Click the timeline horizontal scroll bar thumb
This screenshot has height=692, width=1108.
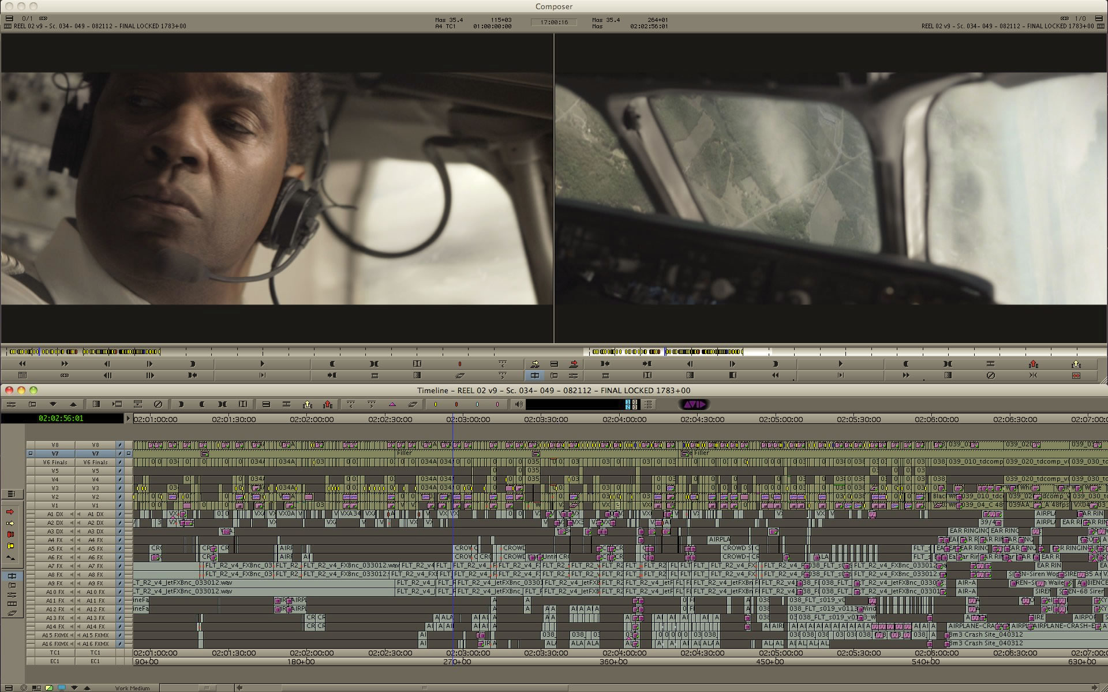[424, 687]
